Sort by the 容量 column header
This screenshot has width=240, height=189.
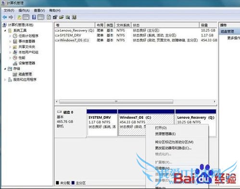(208, 25)
